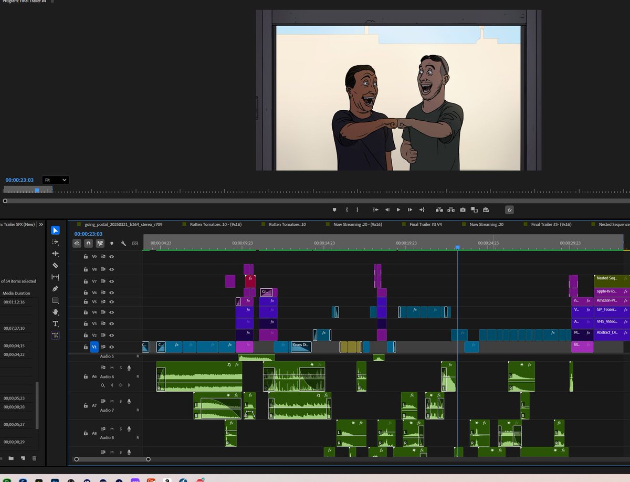Screen dimensions: 630x482
Task: Select the Pen tool
Action: [55, 289]
